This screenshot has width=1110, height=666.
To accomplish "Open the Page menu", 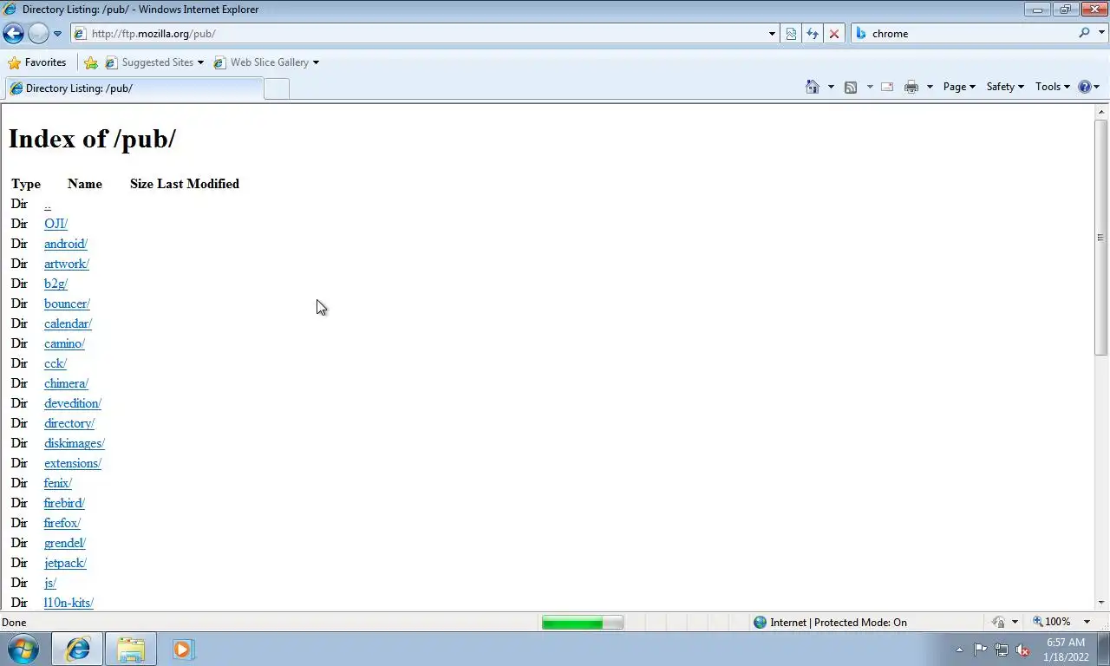I will click(959, 87).
